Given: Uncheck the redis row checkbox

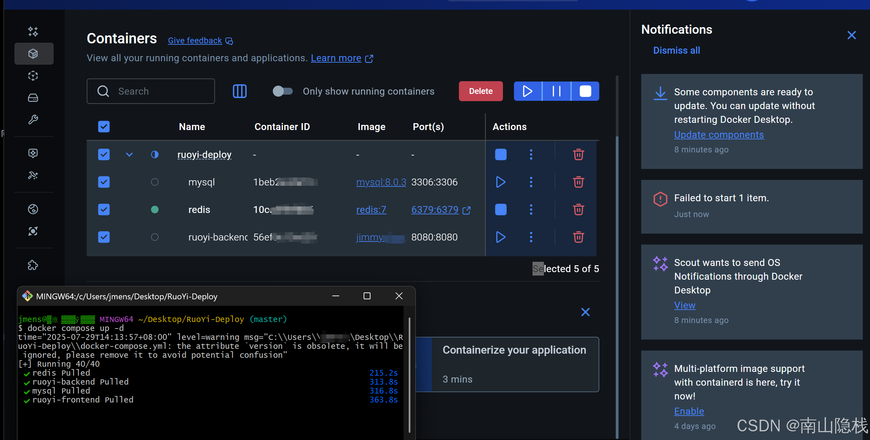Looking at the screenshot, I should coord(104,210).
